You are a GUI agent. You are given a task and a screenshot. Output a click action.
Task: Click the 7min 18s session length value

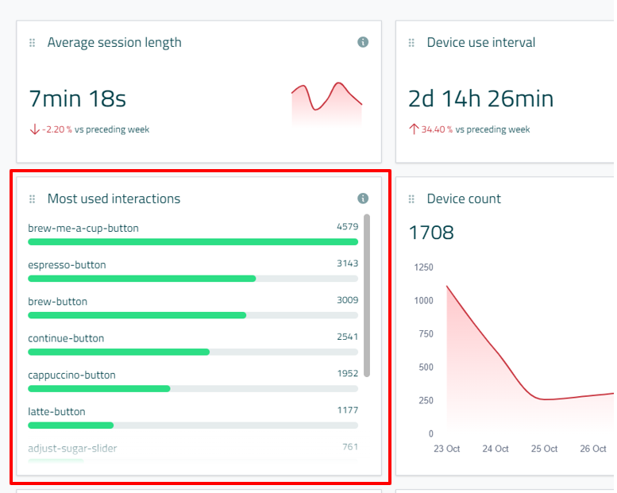click(77, 99)
